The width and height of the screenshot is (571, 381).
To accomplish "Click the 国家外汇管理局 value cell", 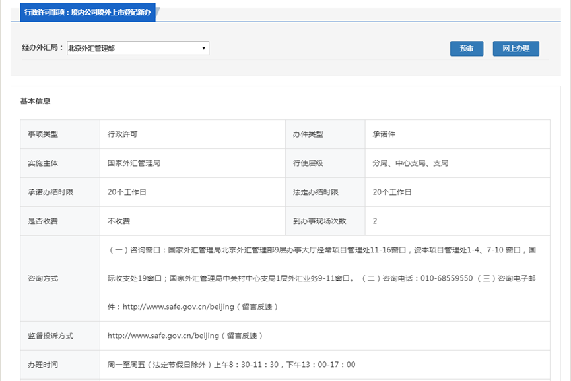I will (193, 163).
